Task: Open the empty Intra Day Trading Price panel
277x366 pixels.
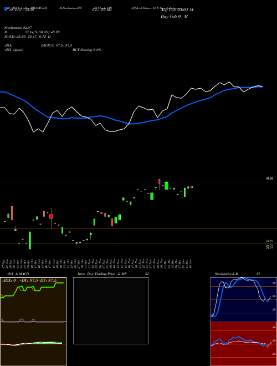Action: pyautogui.click(x=111, y=311)
